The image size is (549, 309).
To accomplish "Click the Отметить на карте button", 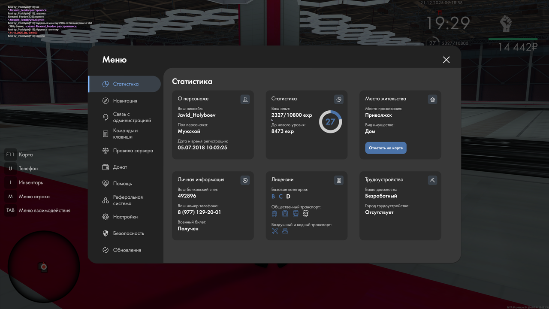I will point(386,148).
